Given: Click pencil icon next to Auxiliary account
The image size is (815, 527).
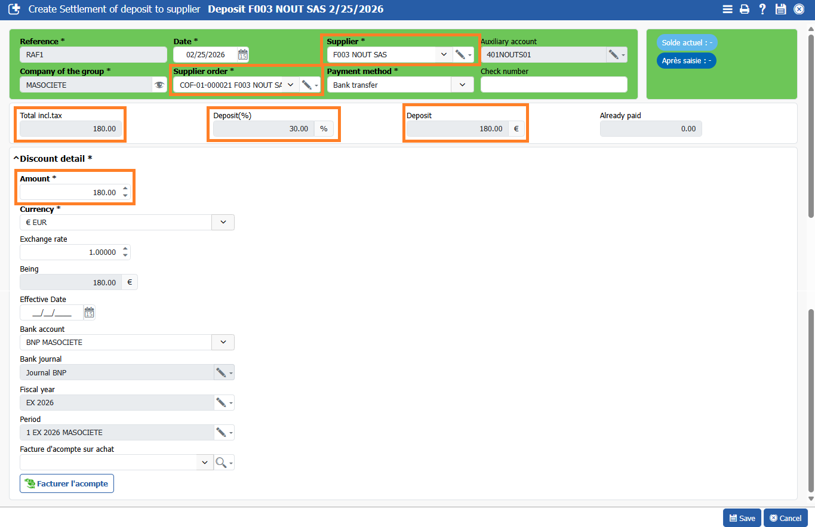Looking at the screenshot, I should coord(614,55).
